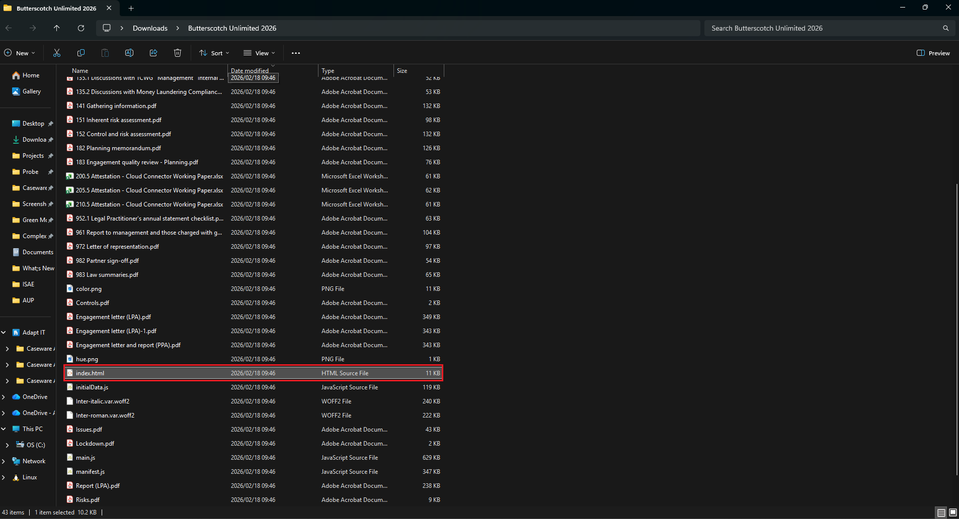Click the Share icon in toolbar
This screenshot has height=519, width=959.
coord(153,53)
